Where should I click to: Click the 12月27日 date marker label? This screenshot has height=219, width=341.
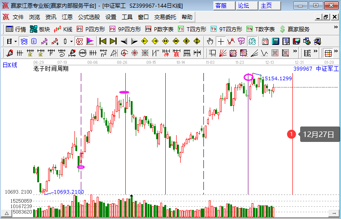[x=319, y=134]
